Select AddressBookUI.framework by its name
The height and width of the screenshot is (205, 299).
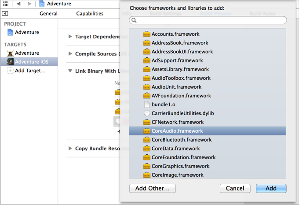point(182,52)
